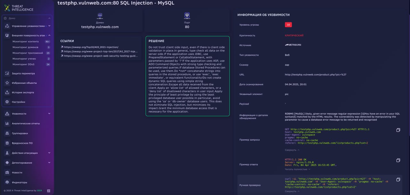
Task: Copy the response example (Пример ответа) text
Action: pos(398,160)
